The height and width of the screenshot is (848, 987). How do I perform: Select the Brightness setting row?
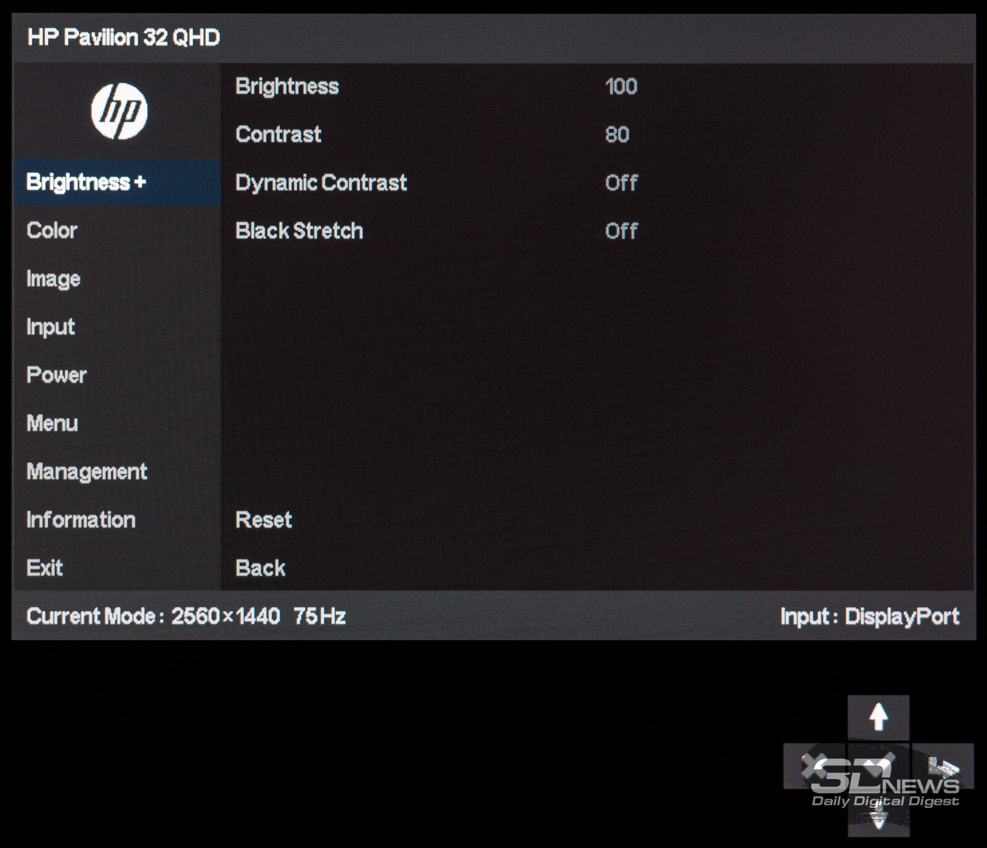click(x=597, y=86)
